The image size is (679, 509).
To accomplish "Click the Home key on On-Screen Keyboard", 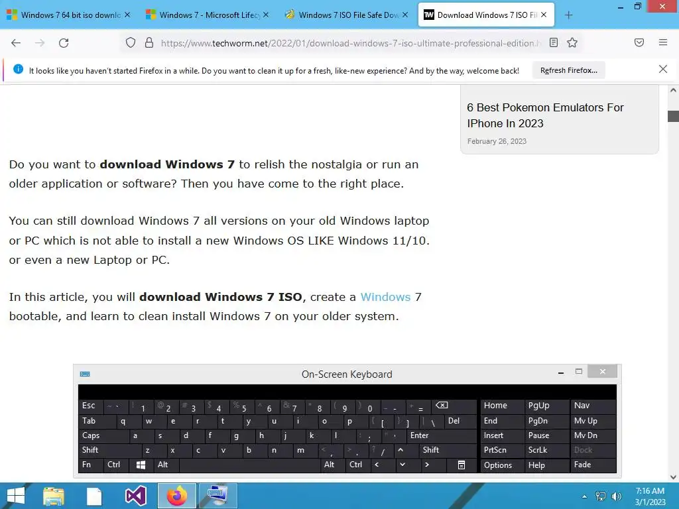I will (x=503, y=406).
